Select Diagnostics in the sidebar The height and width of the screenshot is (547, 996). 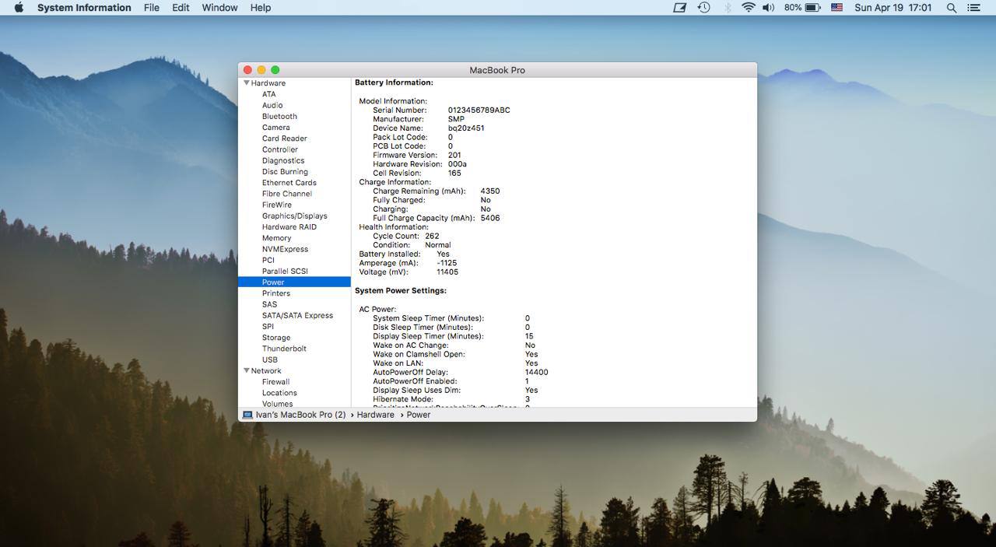283,160
